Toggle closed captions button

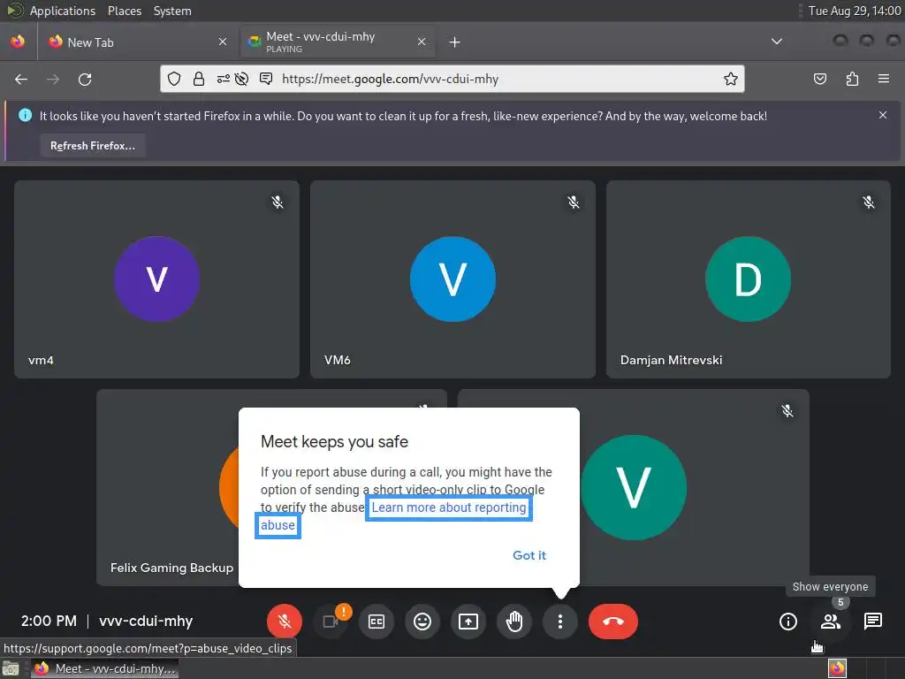click(376, 622)
